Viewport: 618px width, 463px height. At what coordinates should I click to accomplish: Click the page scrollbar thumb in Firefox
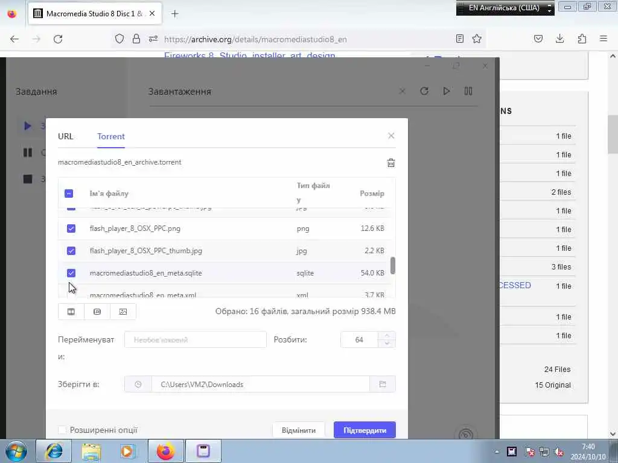[x=613, y=135]
